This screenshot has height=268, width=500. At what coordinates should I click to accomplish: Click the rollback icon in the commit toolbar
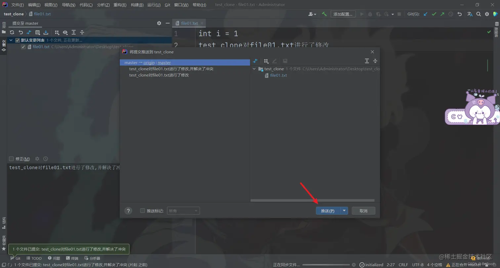tap(21, 32)
